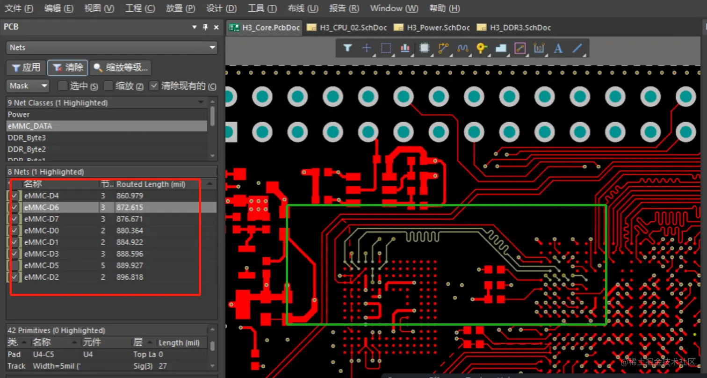Viewport: 707px width, 378px height.
Task: Choose the place component chip icon
Action: coord(424,48)
